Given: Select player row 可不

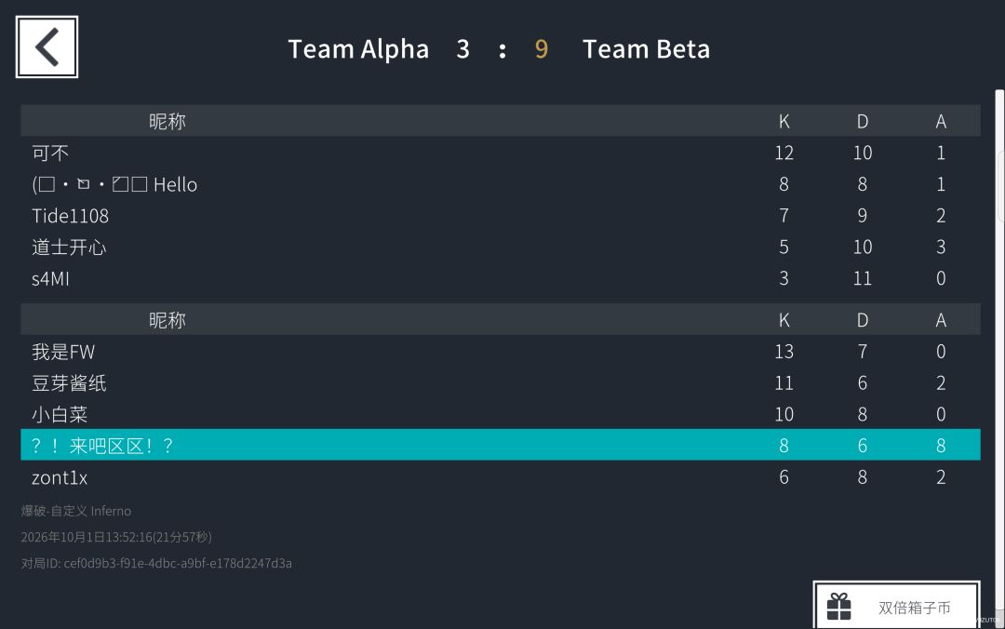Looking at the screenshot, I should pos(501,153).
